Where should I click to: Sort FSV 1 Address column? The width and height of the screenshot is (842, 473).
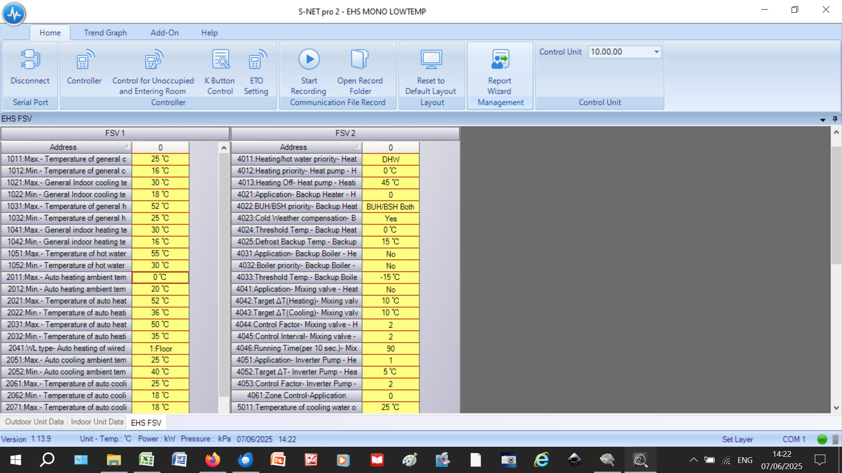click(x=66, y=147)
